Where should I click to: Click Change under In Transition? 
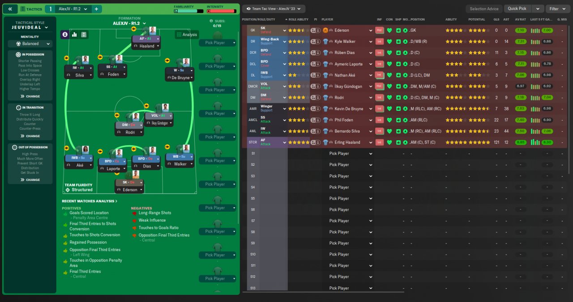point(30,136)
